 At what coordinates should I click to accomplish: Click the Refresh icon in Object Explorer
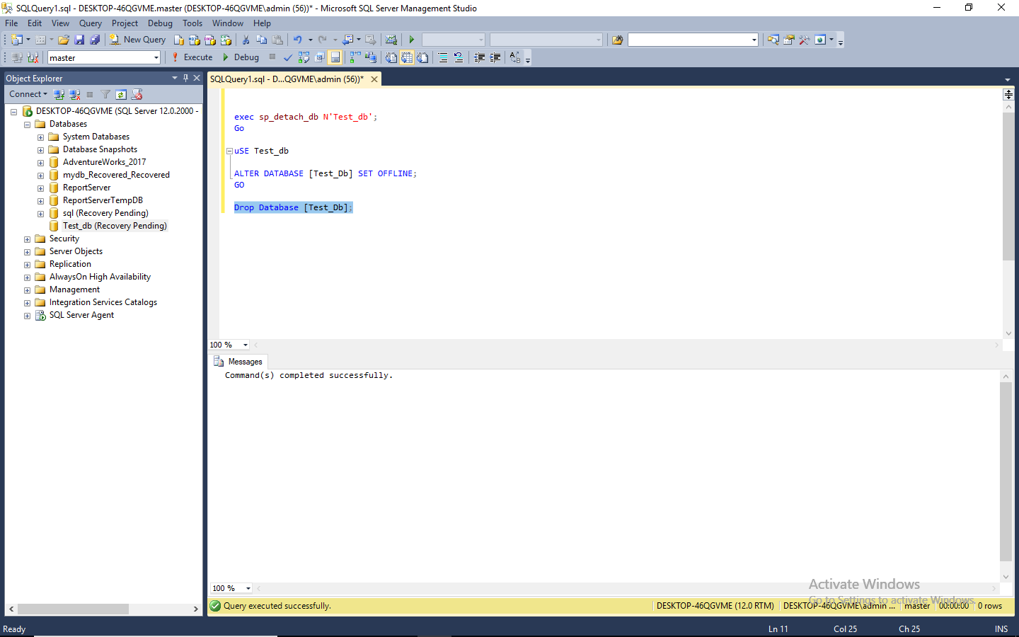point(121,94)
